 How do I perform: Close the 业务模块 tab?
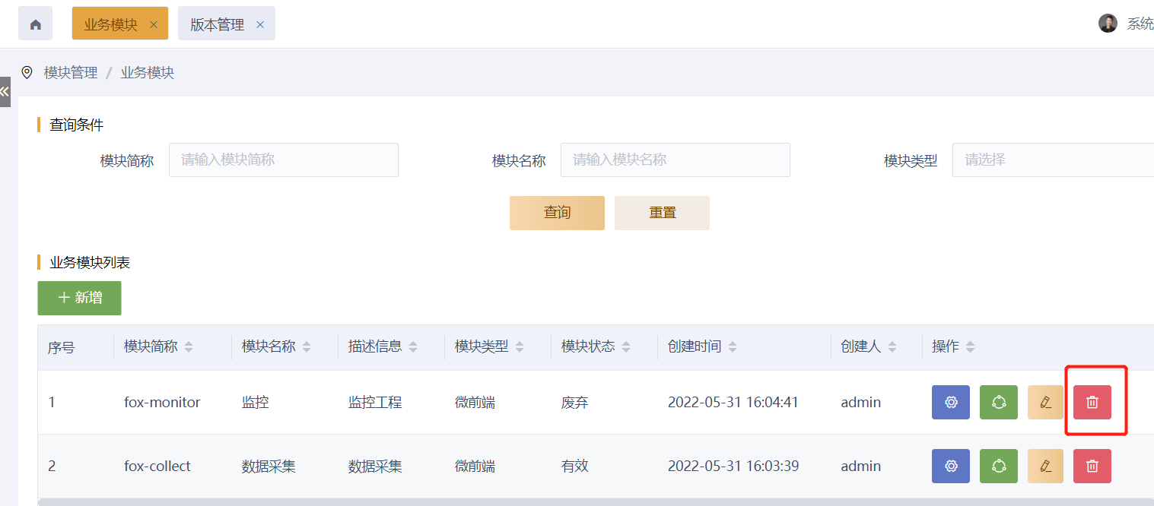154,24
